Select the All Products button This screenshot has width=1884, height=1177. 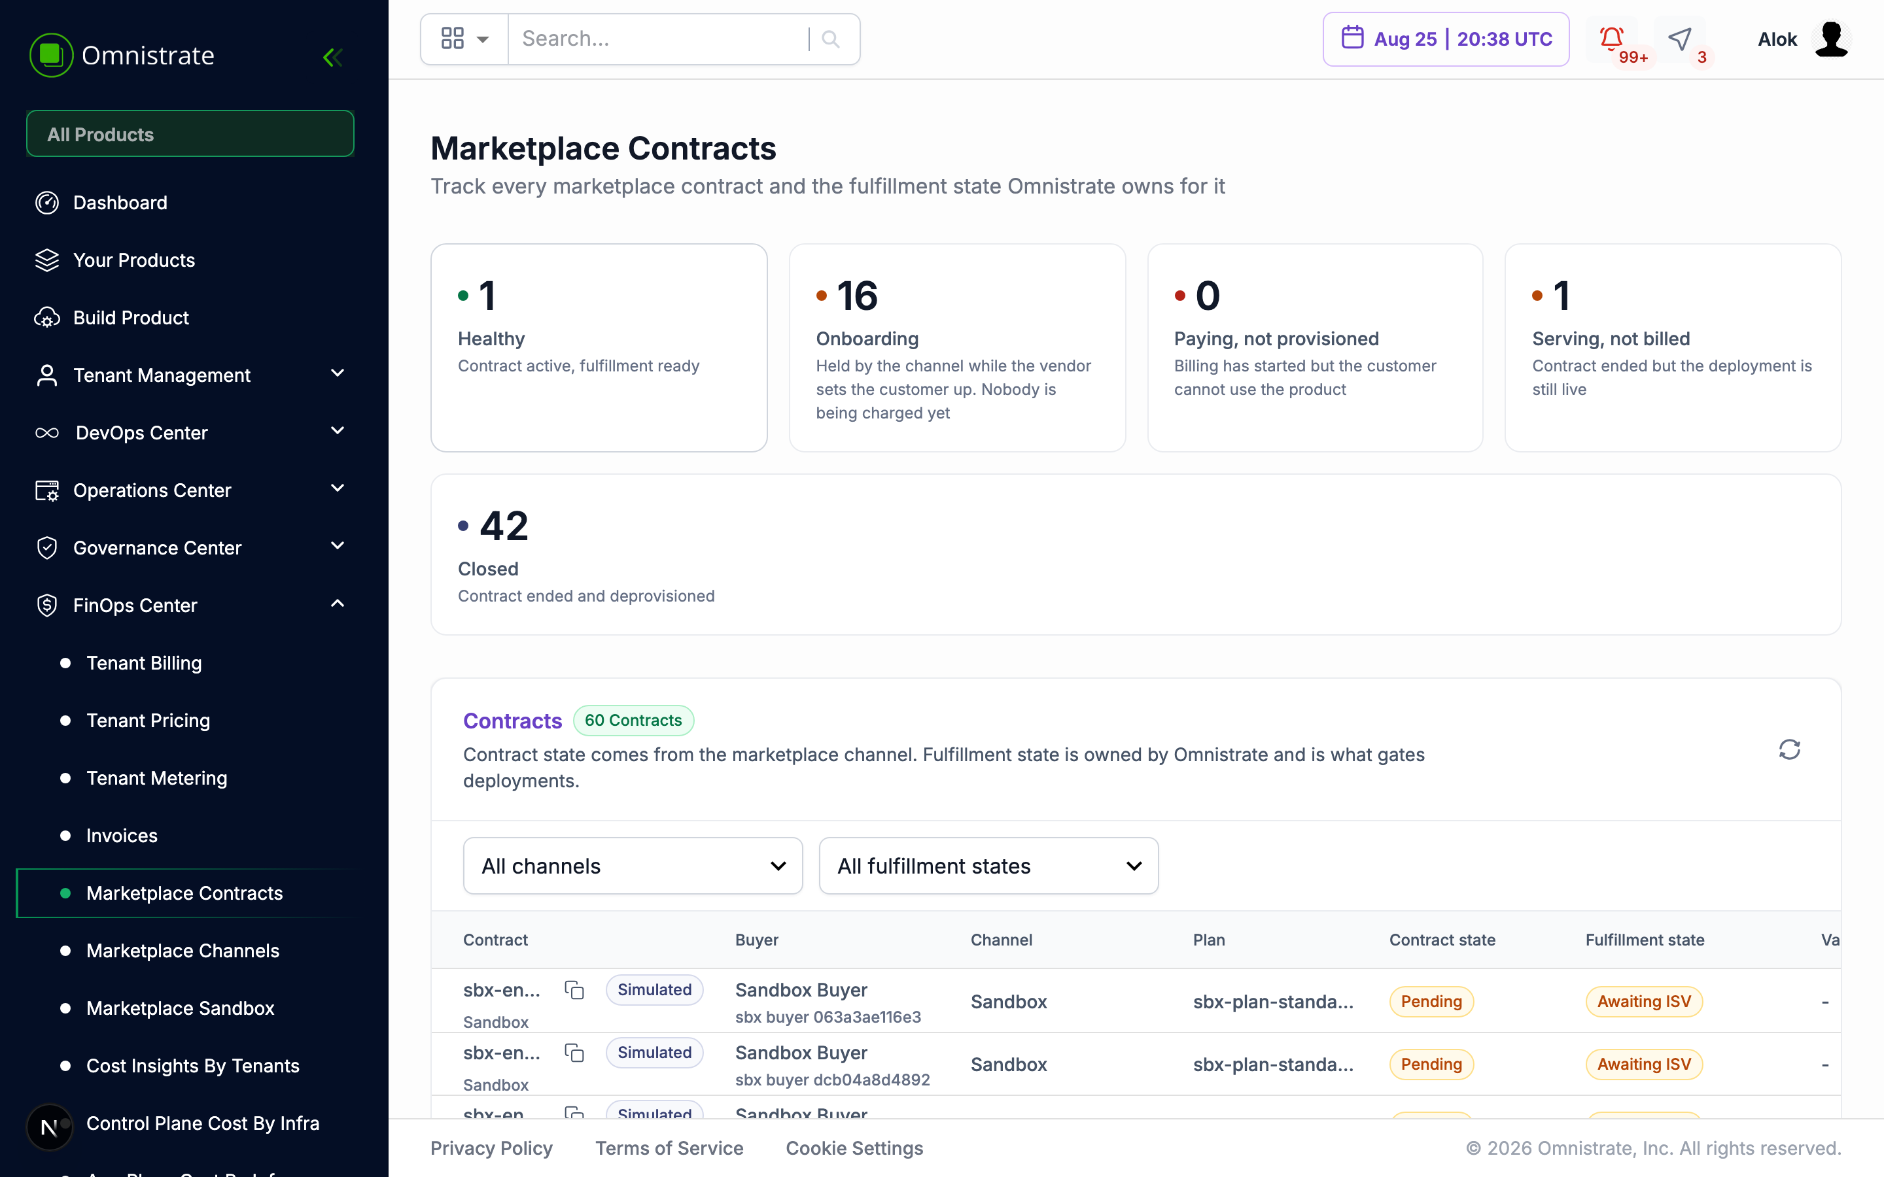(190, 134)
